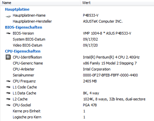This screenshot has width=154, height=121.
Task: Click the Intel Corporation vendor value
Action: point(97,69)
